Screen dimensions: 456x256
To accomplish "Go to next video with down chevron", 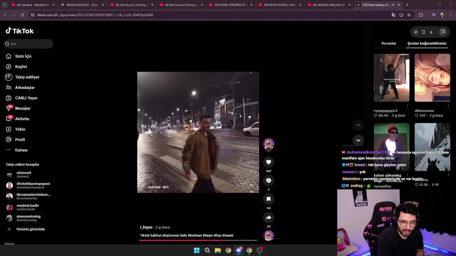I will tap(358, 140).
